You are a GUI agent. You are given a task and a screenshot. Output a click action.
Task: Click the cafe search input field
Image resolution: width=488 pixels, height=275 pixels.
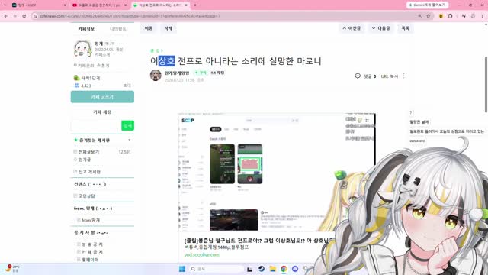96,125
